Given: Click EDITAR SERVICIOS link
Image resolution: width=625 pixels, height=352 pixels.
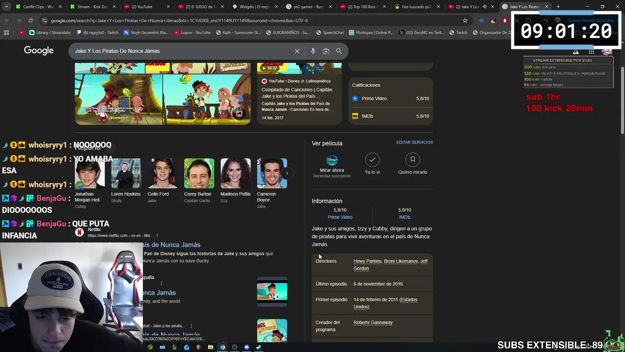Looking at the screenshot, I should [x=415, y=142].
